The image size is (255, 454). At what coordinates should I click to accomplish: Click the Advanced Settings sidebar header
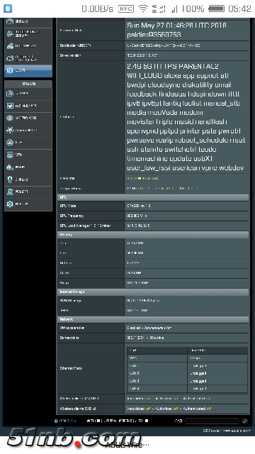coord(28,84)
